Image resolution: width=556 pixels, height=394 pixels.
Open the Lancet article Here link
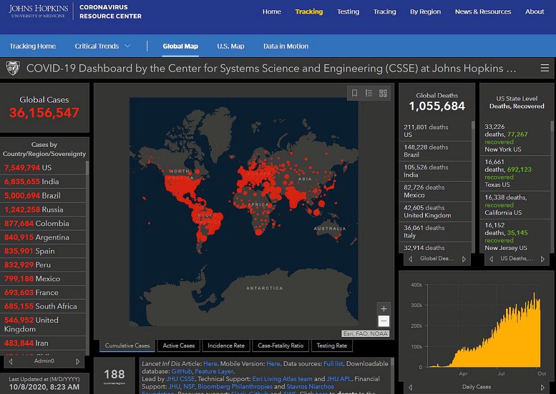(x=210, y=364)
